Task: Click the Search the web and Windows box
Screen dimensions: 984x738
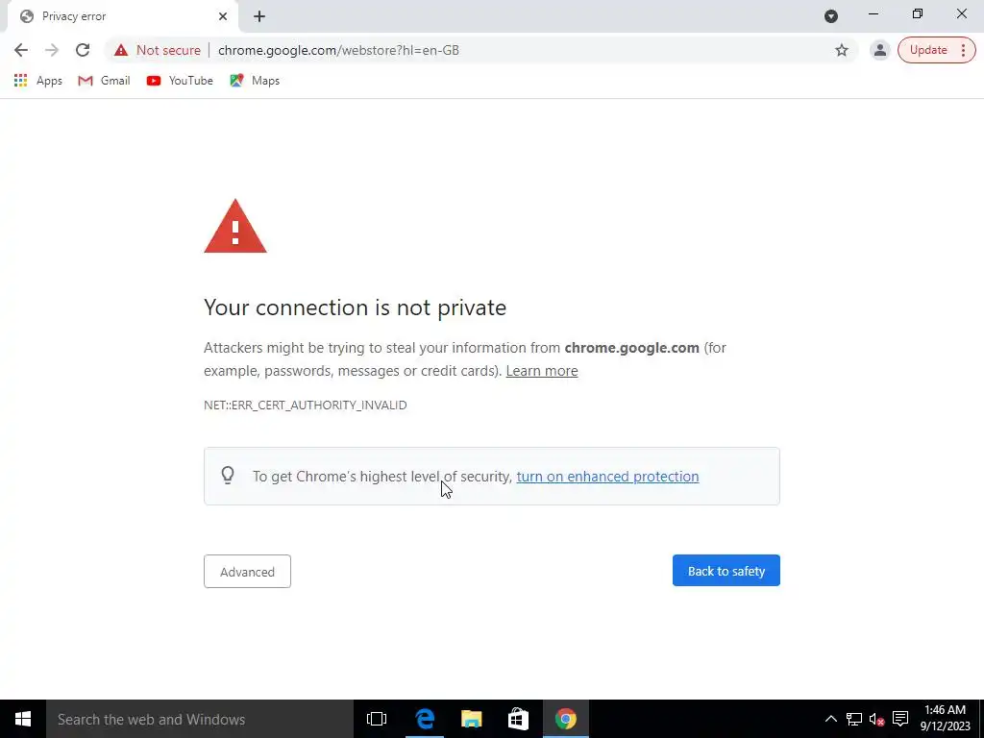Action: pos(200,719)
